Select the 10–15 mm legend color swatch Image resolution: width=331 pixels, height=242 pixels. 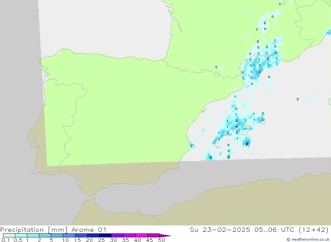click(x=69, y=235)
